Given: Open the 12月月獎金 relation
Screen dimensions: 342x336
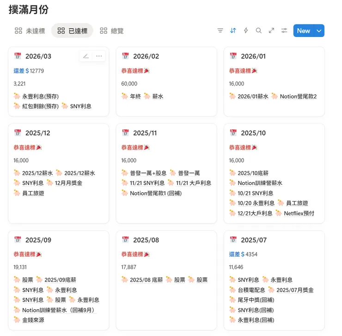Looking at the screenshot, I should click(x=68, y=183).
